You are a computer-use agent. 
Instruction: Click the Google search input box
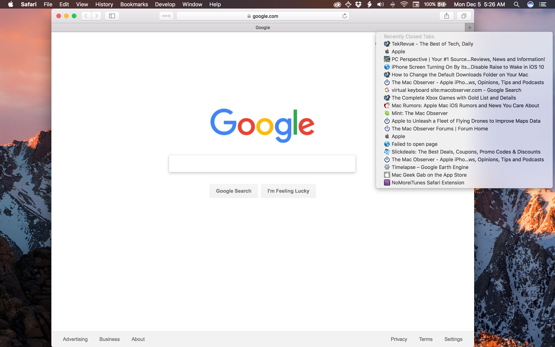tap(262, 164)
